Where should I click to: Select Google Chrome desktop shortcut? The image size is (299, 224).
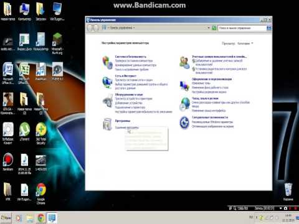pyautogui.click(x=41, y=194)
